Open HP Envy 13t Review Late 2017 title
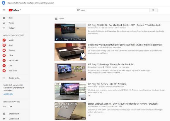The height and width of the screenshot is (121, 170). point(107,84)
